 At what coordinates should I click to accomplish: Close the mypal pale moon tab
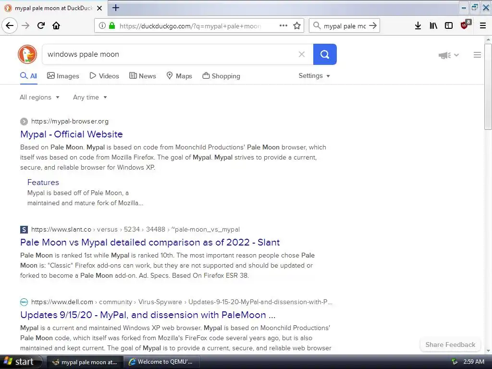point(99,8)
